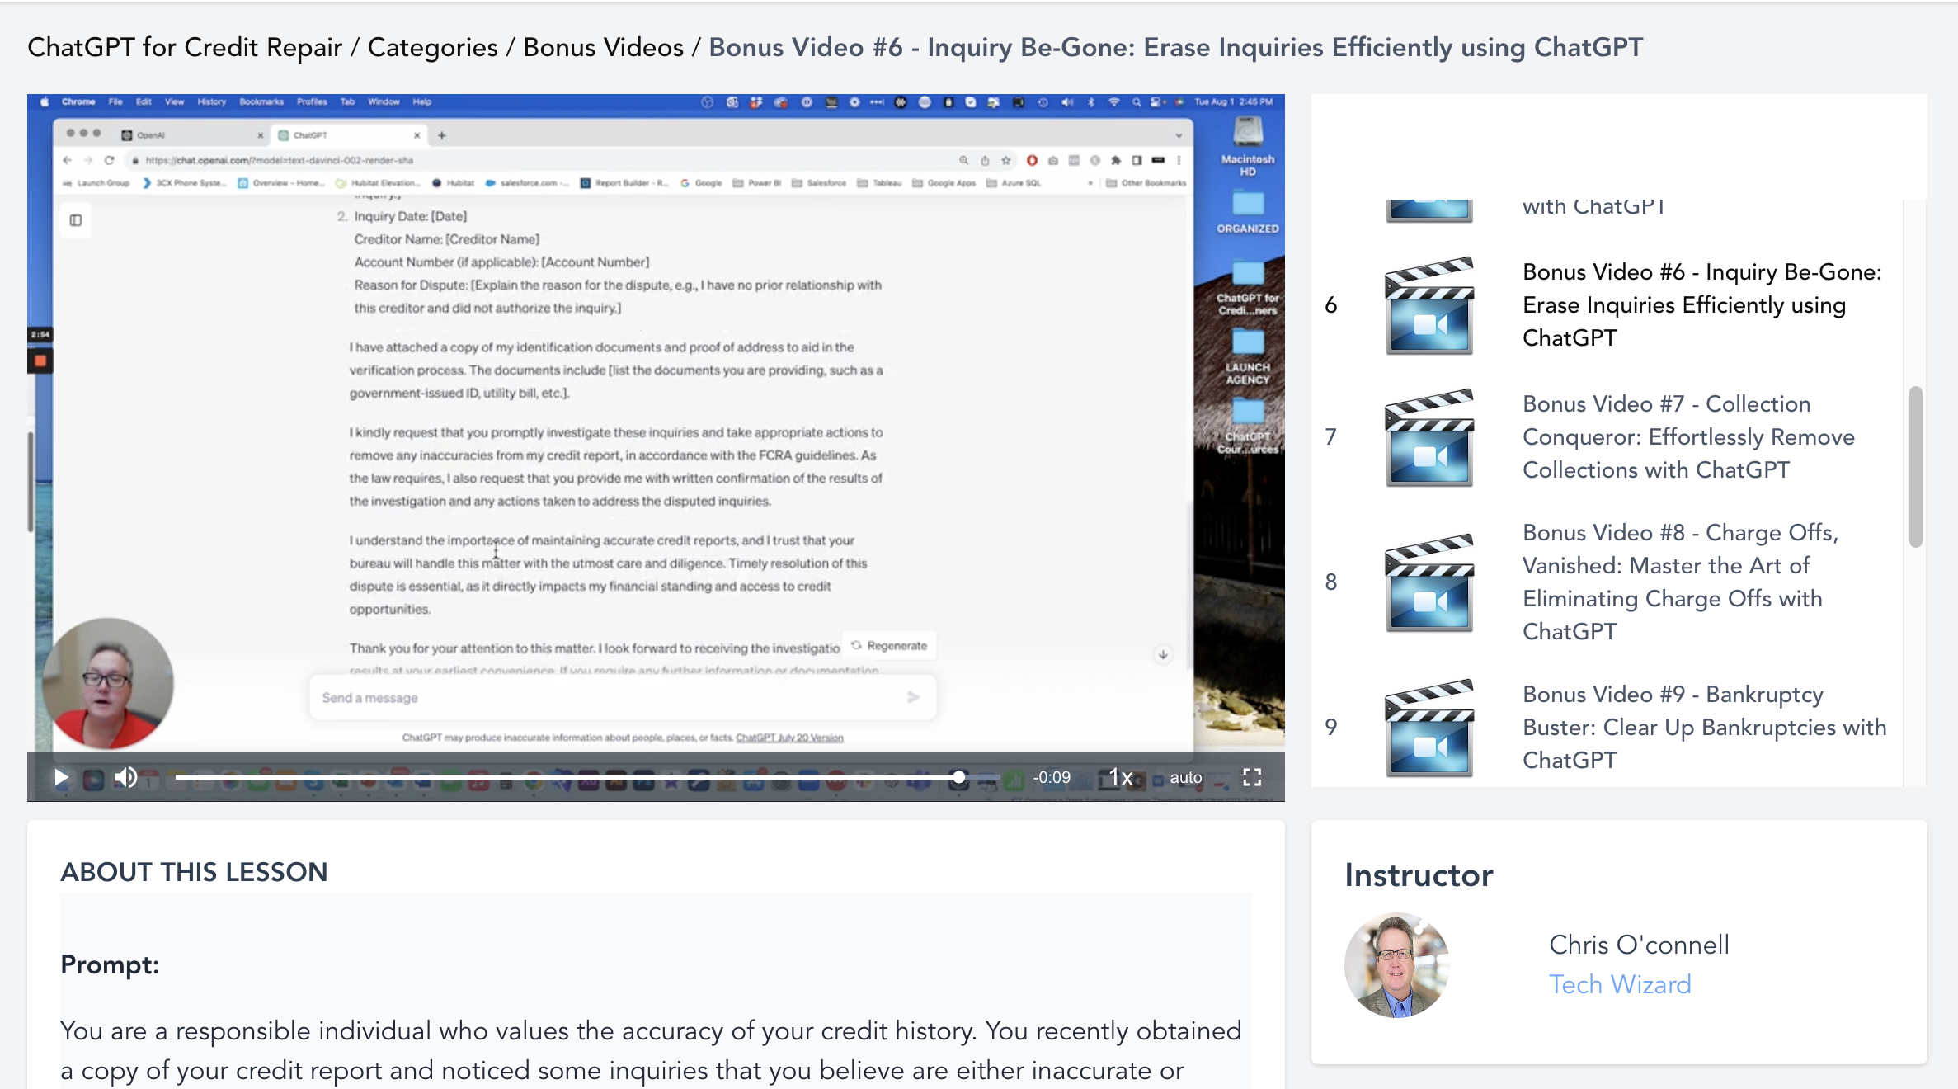Go to Bonus Videos breadcrumb
1958x1089 pixels.
pos(603,47)
